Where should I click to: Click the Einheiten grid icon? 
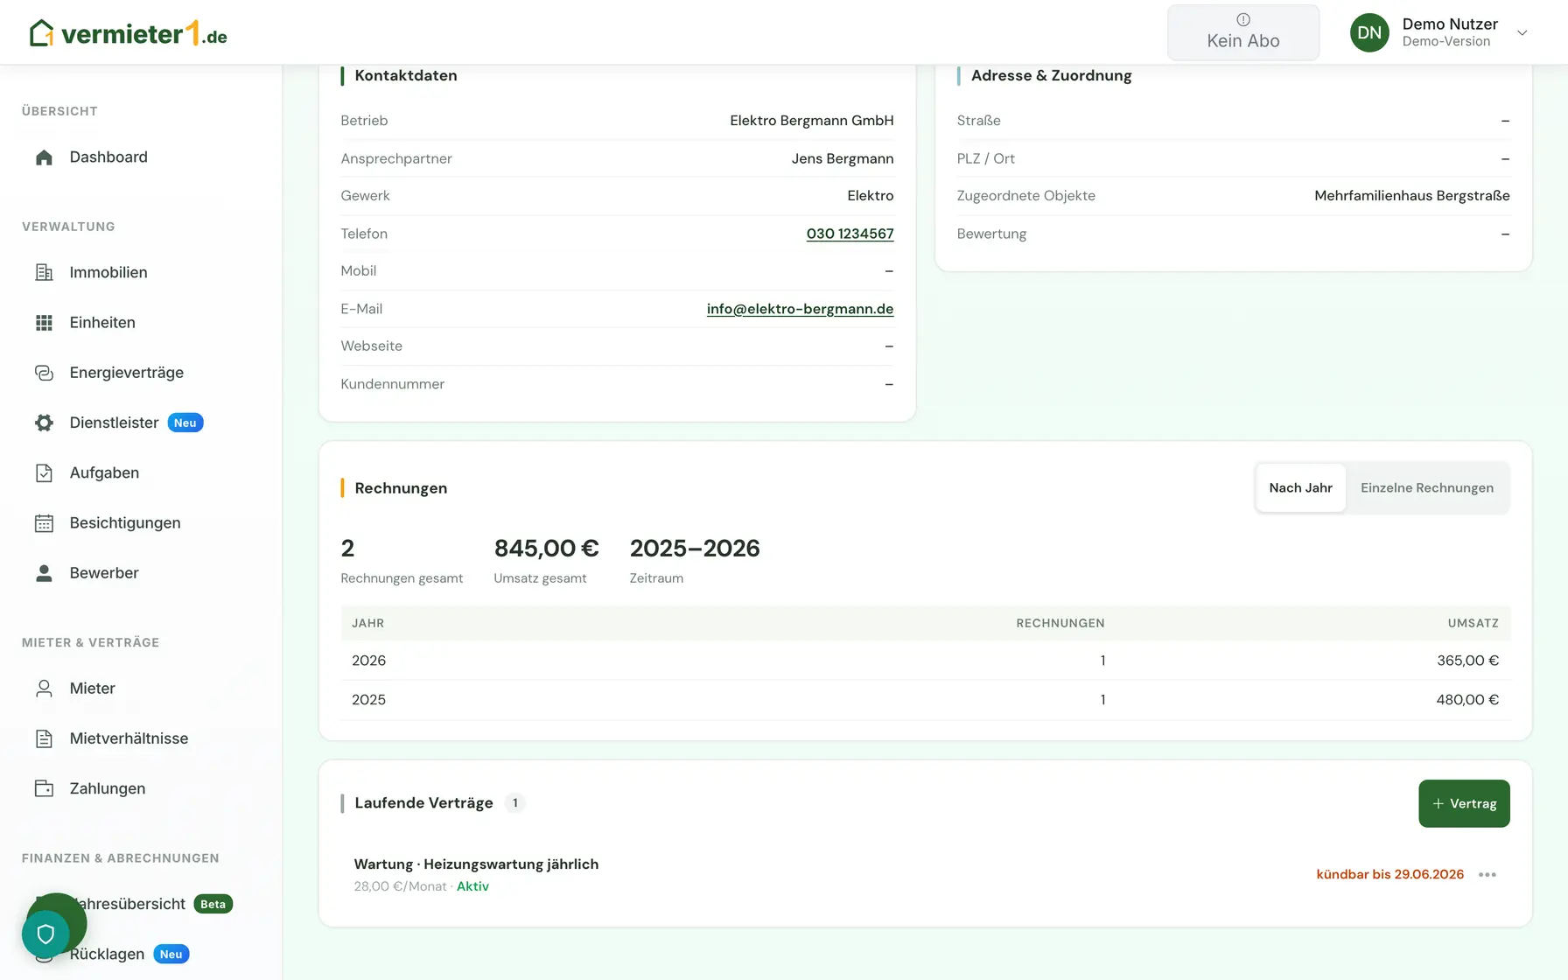(44, 323)
